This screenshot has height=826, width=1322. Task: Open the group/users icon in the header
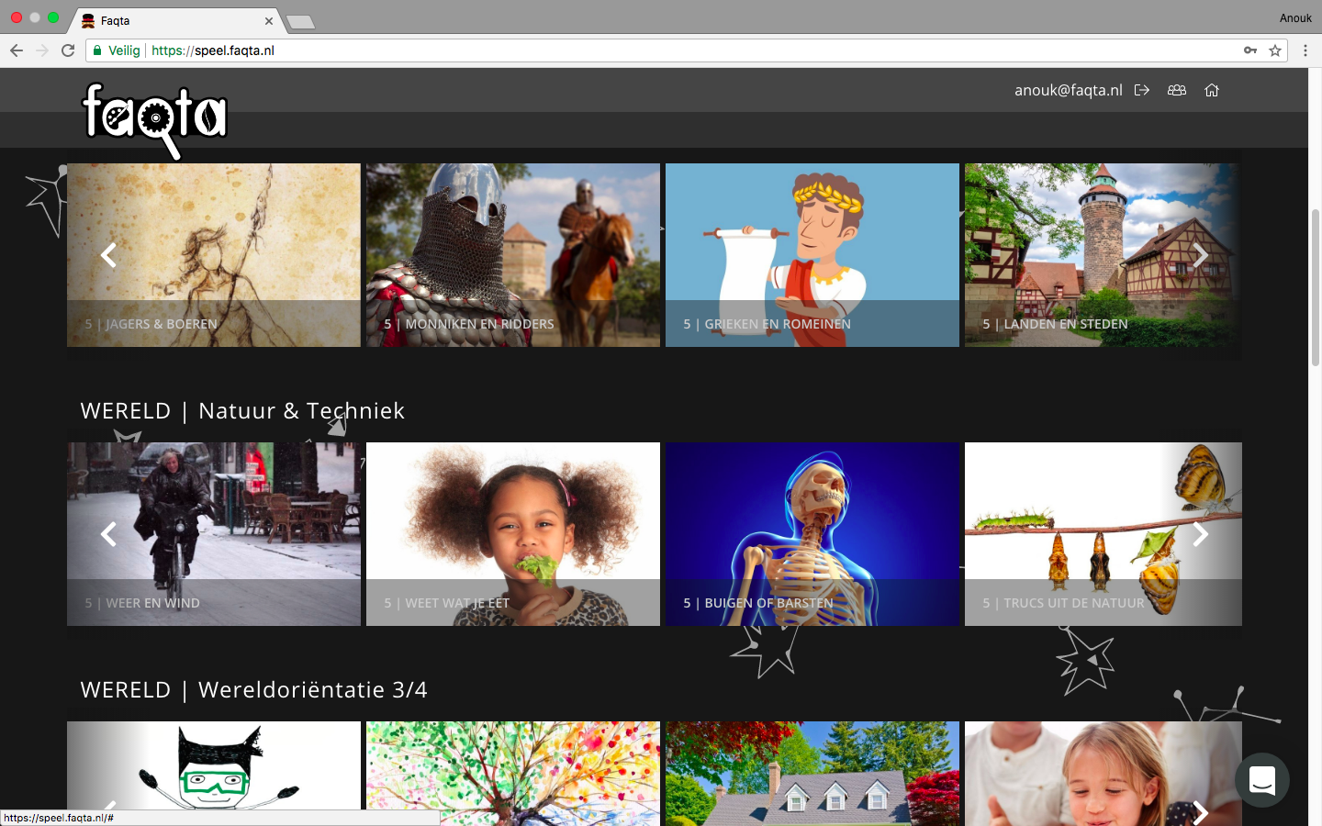click(1177, 90)
